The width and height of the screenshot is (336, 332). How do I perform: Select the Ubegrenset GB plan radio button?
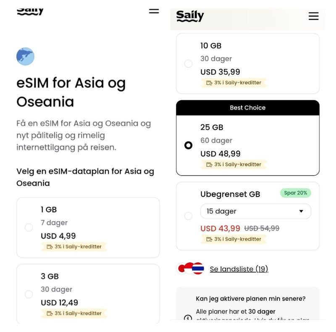[188, 216]
